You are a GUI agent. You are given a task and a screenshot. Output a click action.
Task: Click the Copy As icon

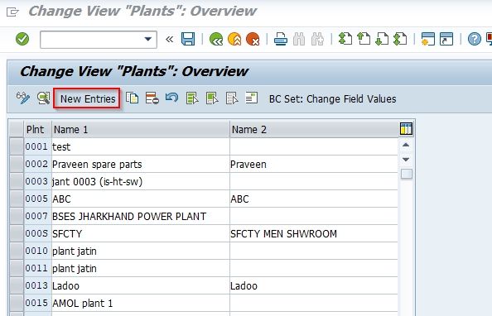[x=132, y=98]
